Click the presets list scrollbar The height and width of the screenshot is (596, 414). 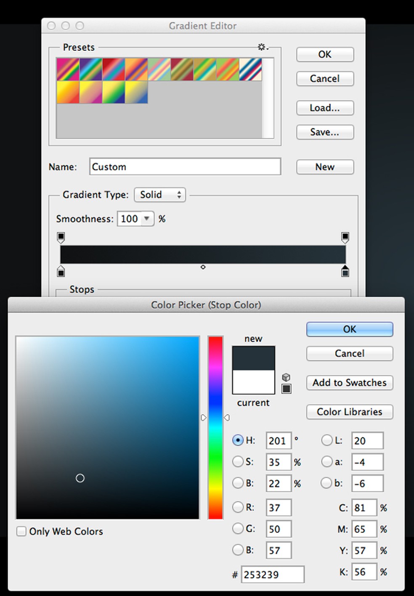tap(268, 98)
